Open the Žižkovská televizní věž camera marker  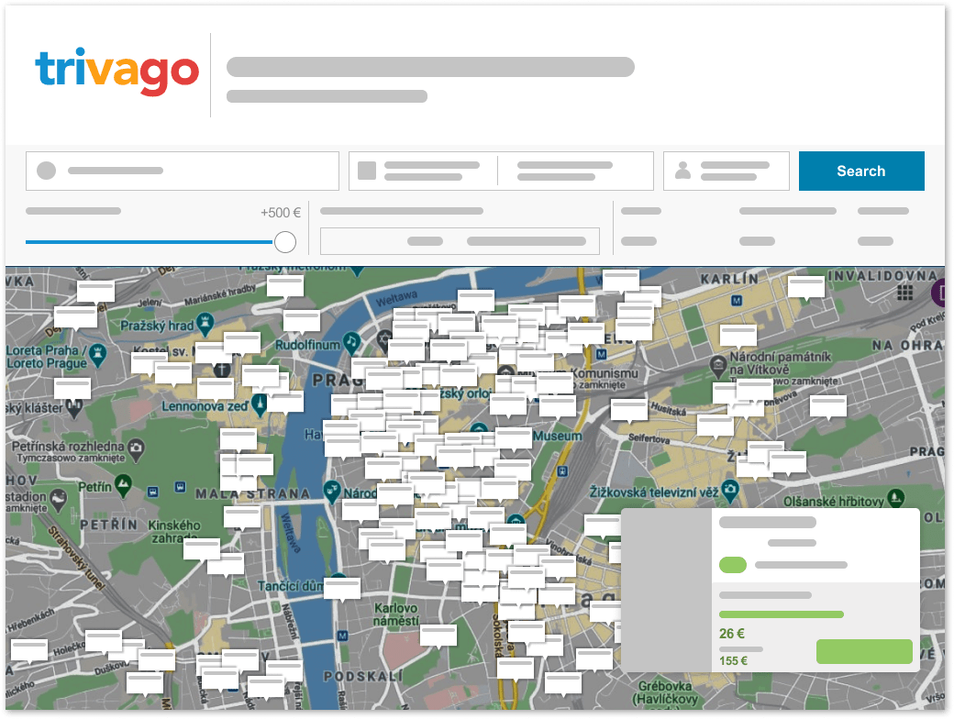[729, 492]
